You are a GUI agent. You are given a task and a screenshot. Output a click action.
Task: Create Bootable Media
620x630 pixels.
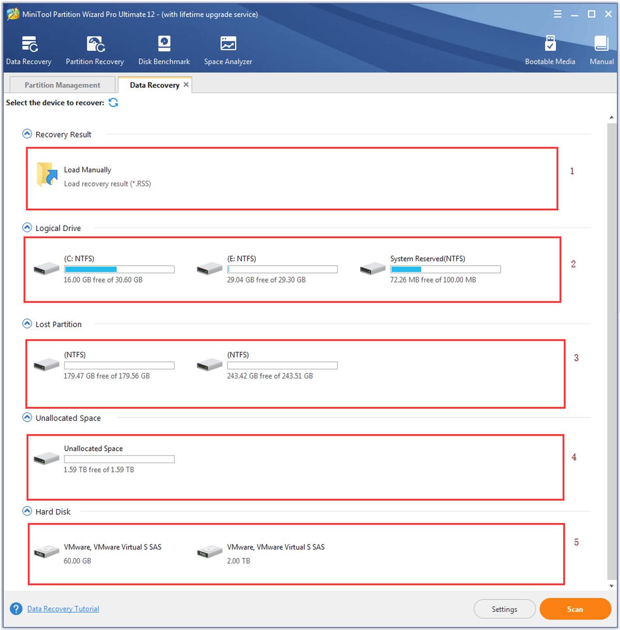click(x=550, y=51)
